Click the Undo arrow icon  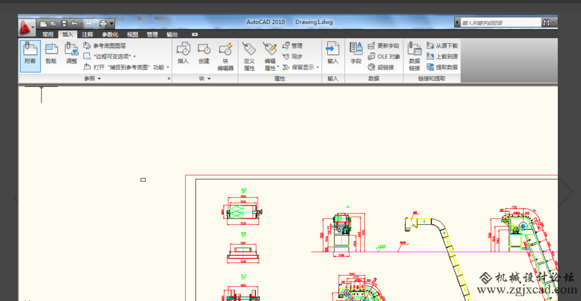coord(74,24)
